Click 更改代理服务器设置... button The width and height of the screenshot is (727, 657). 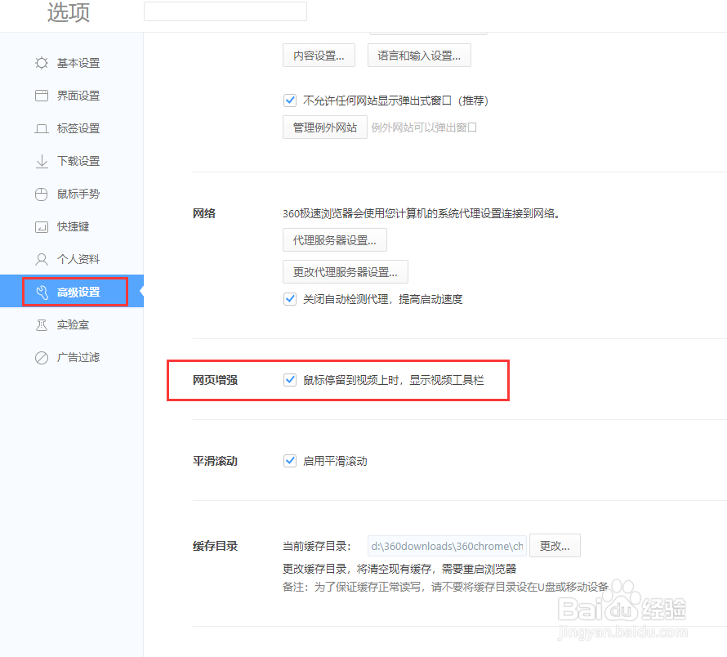pyautogui.click(x=346, y=272)
